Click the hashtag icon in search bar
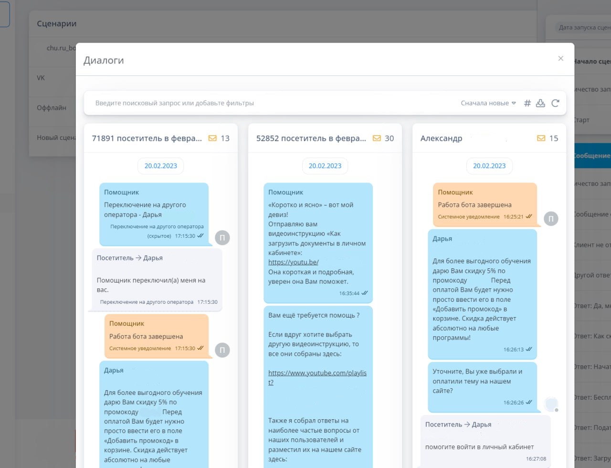Image resolution: width=611 pixels, height=468 pixels. (527, 103)
